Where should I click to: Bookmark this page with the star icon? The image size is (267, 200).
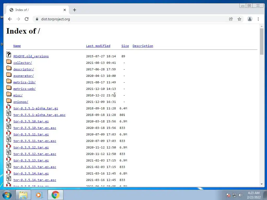[239, 19]
